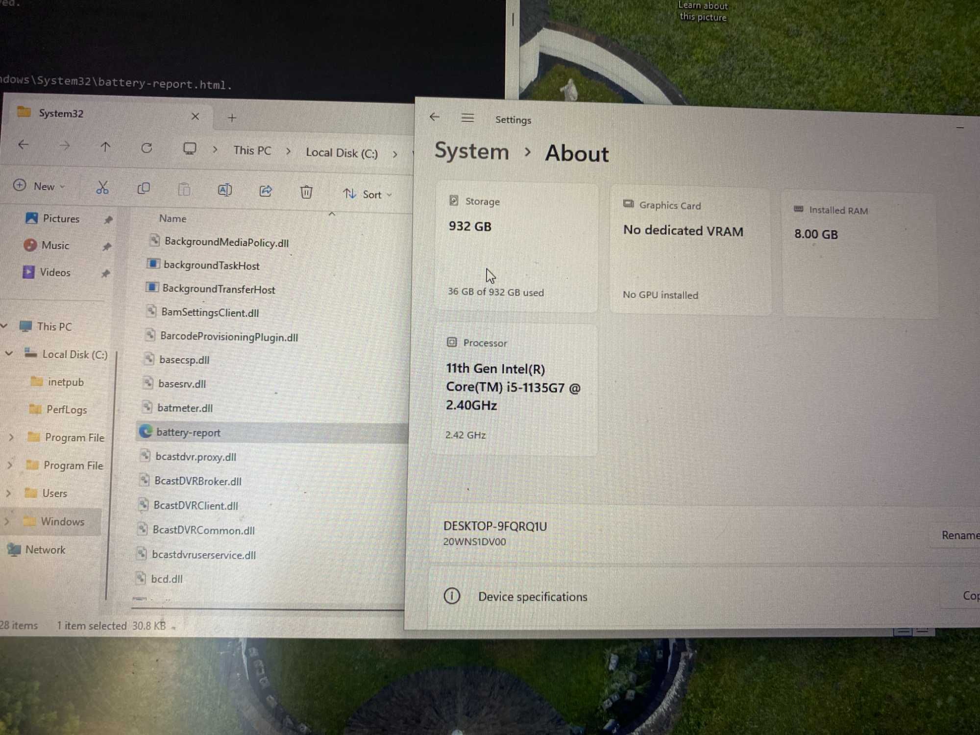
Task: Click the Delete trash icon in File Explorer
Action: click(x=306, y=192)
